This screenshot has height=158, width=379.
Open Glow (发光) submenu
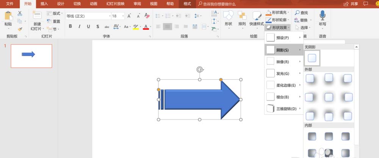pos(284,73)
